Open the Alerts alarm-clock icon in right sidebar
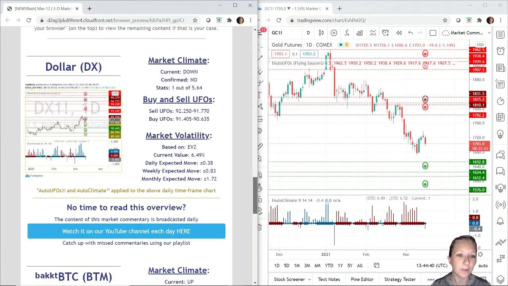Image resolution: width=508 pixels, height=286 pixels. [500, 51]
